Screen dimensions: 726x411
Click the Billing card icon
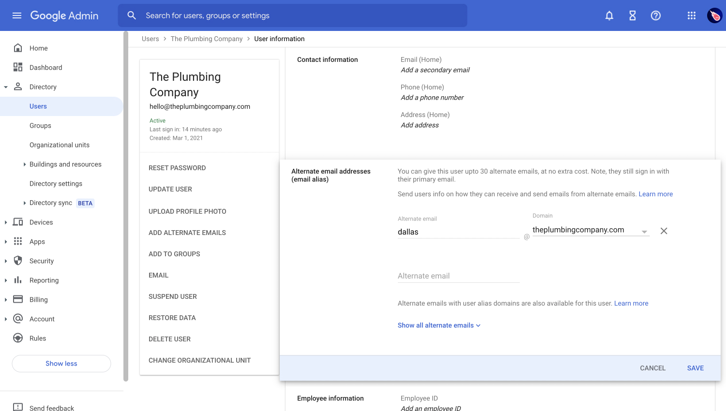pyautogui.click(x=18, y=299)
